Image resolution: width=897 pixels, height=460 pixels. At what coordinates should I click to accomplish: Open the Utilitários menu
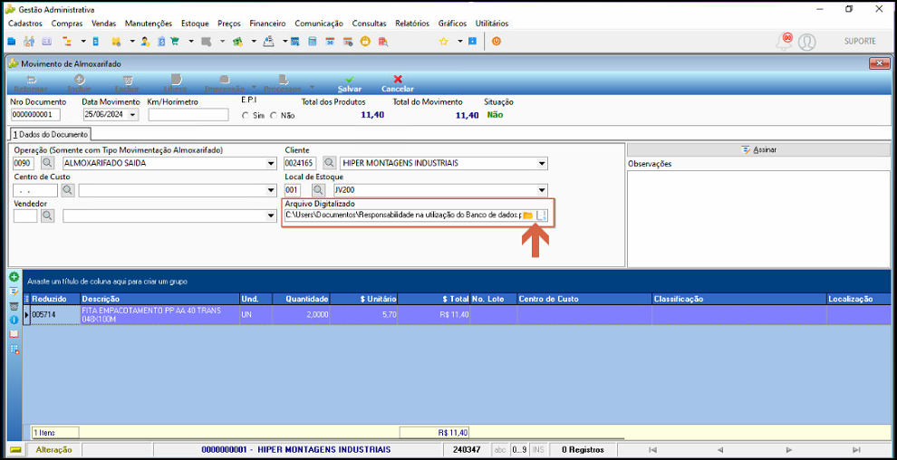tap(492, 24)
